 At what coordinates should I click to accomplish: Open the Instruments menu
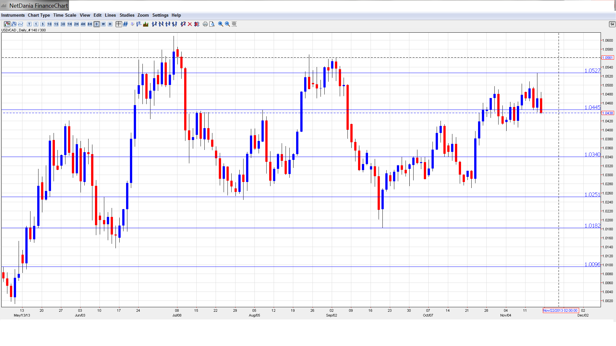[x=13, y=15]
